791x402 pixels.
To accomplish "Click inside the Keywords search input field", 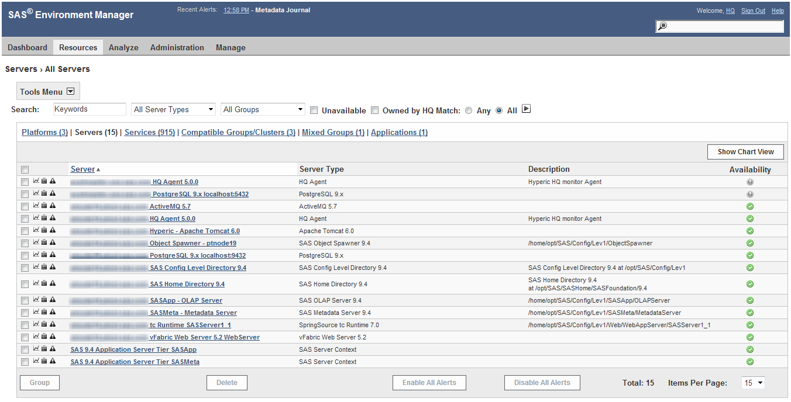I will (89, 109).
